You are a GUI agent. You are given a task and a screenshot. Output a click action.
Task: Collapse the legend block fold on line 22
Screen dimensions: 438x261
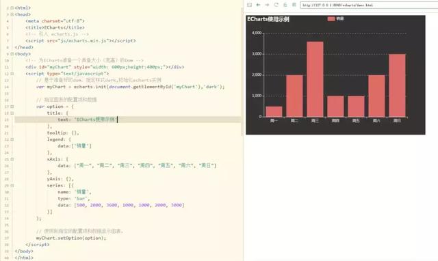(x=12, y=139)
